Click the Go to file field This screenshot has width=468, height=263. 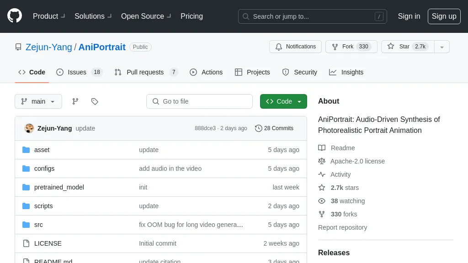(x=200, y=101)
